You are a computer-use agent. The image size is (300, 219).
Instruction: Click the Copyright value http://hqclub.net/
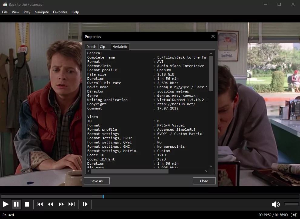coord(176,104)
